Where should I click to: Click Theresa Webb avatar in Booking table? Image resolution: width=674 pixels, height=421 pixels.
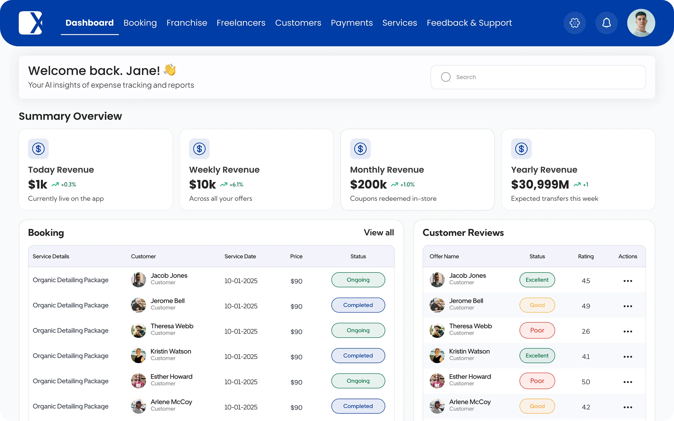(x=139, y=330)
